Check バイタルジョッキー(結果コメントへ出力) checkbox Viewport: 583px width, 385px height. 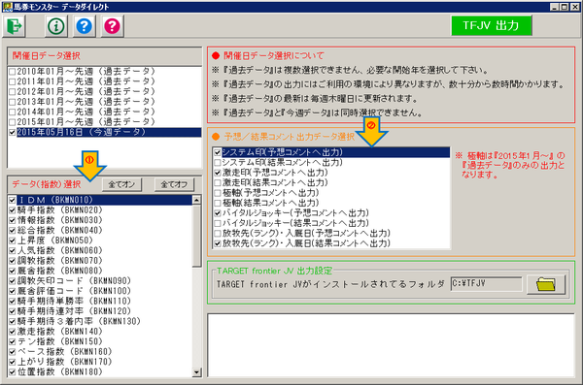[x=218, y=223]
